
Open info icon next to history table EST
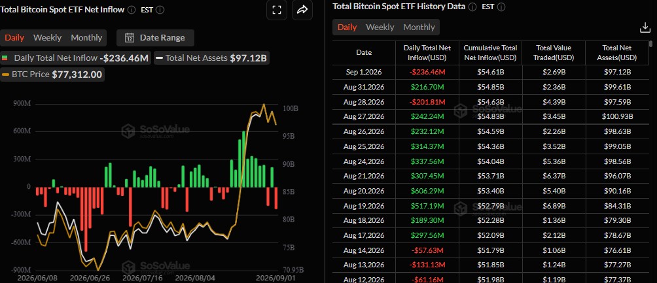[x=501, y=7]
